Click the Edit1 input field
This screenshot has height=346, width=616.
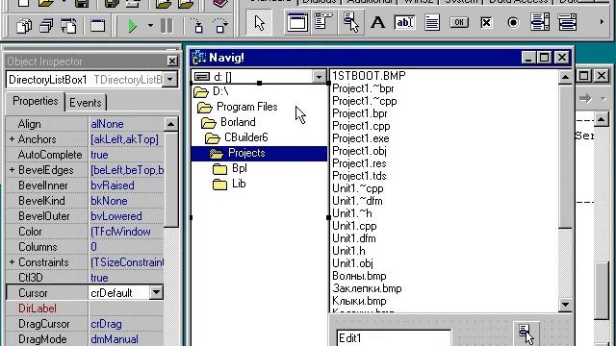(394, 337)
